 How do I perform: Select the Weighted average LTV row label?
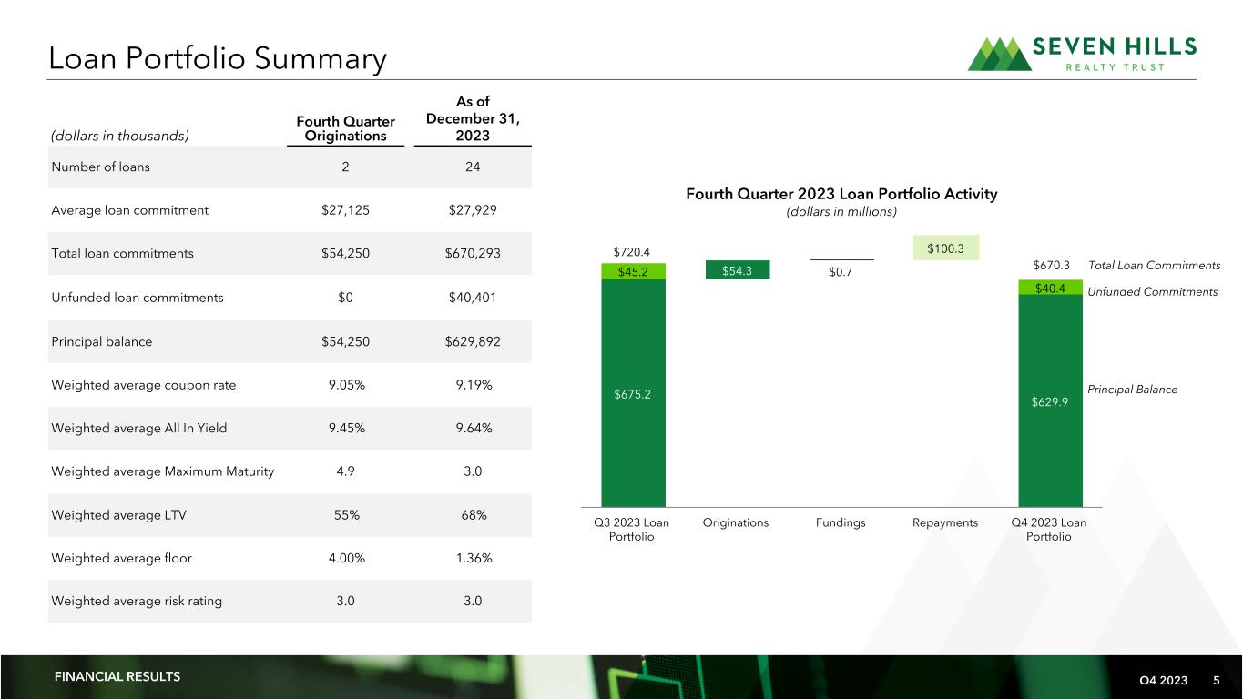point(119,515)
